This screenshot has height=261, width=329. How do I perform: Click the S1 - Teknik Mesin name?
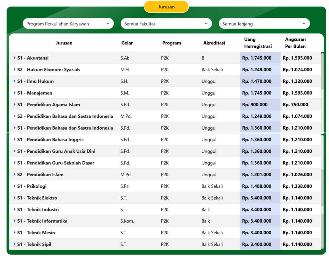pos(36,233)
